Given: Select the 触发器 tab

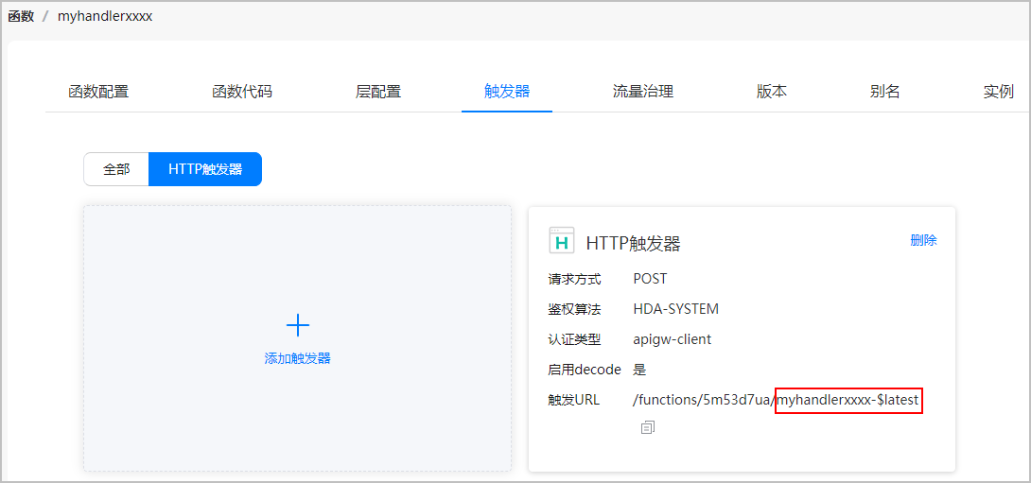Looking at the screenshot, I should (x=507, y=92).
